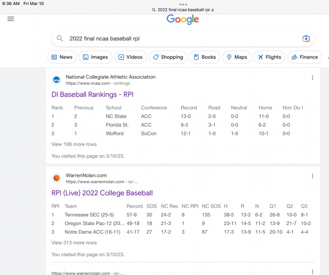Switch to the Videos tab
Image resolution: width=329 pixels, height=275 pixels.
tap(130, 57)
